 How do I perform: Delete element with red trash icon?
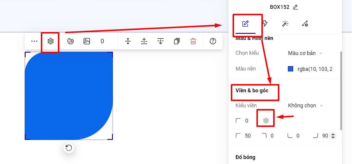(193, 41)
